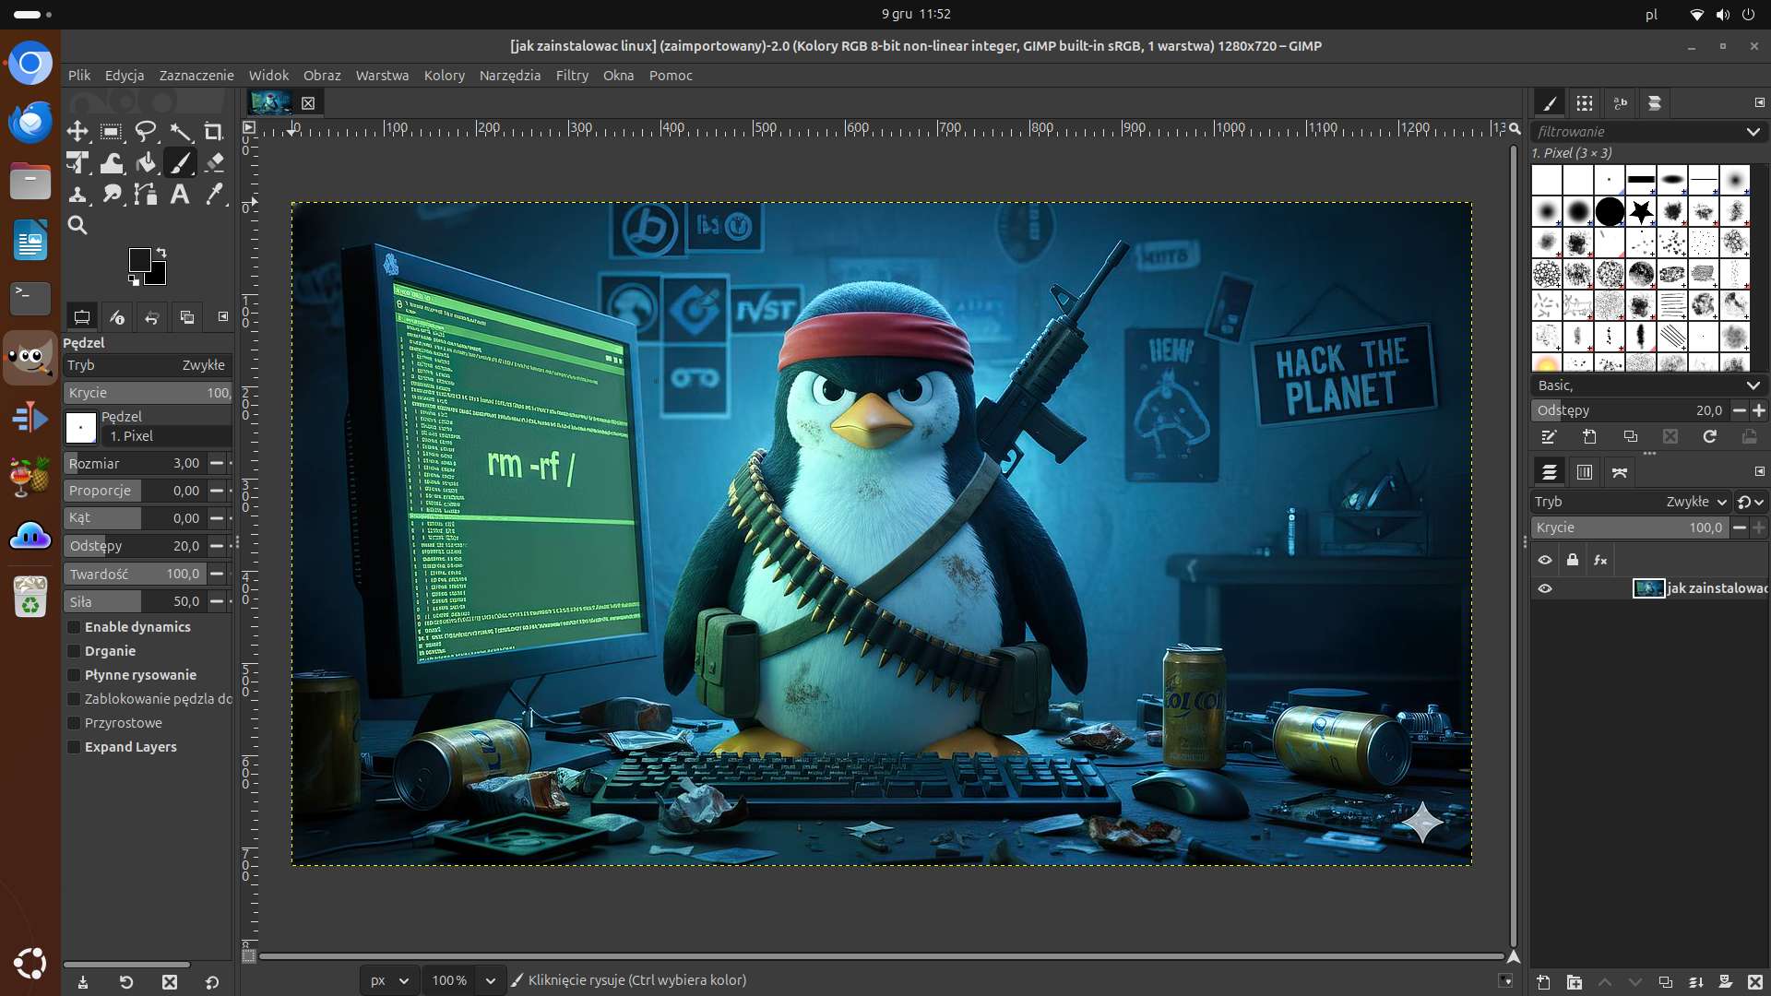Select the Zoom magnifier tool
The width and height of the screenshot is (1771, 996).
click(x=77, y=225)
